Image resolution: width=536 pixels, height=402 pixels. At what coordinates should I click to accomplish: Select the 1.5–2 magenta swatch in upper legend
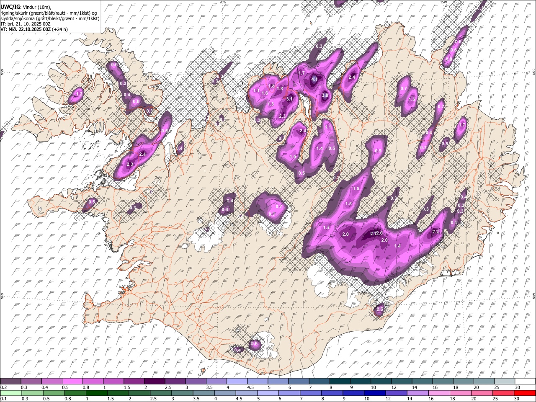pyautogui.click(x=134, y=381)
